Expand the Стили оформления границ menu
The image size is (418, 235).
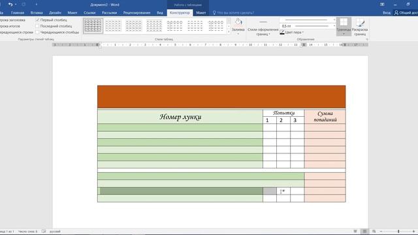tap(263, 32)
